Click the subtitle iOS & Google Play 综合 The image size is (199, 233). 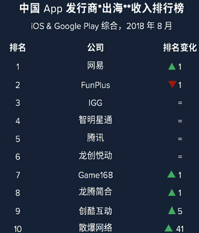(74, 26)
